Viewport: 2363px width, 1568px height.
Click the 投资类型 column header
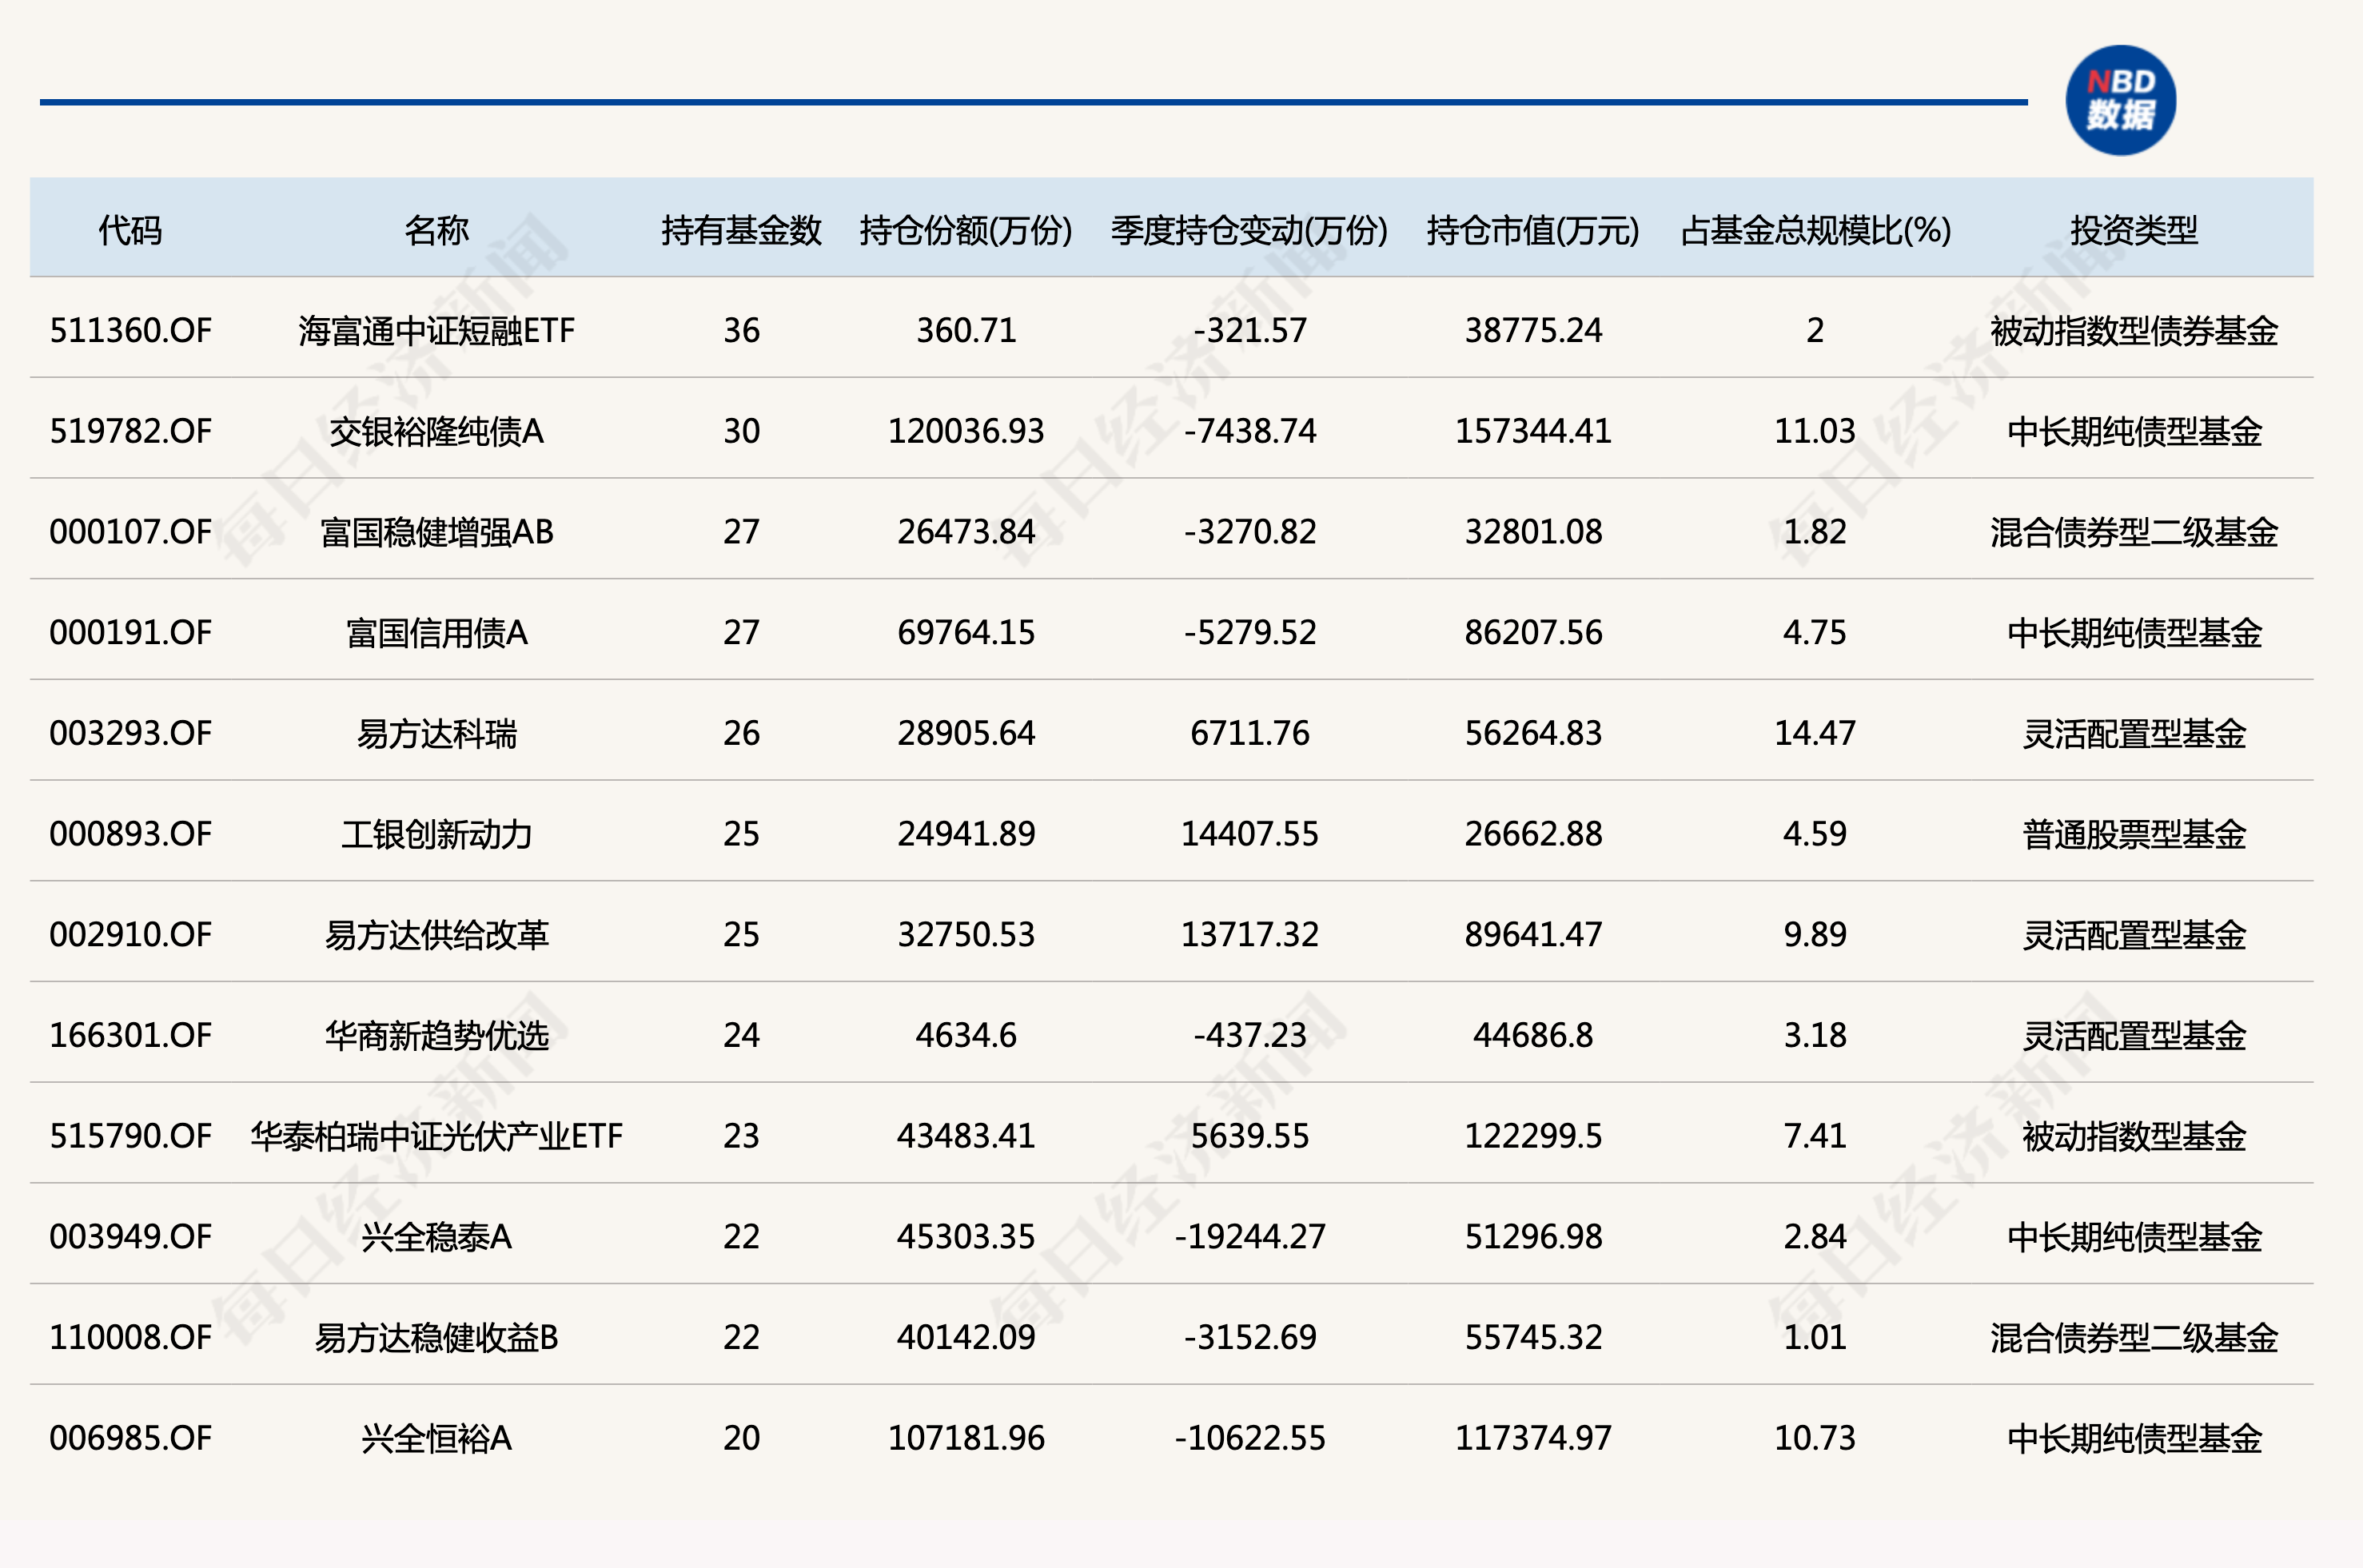click(2134, 230)
